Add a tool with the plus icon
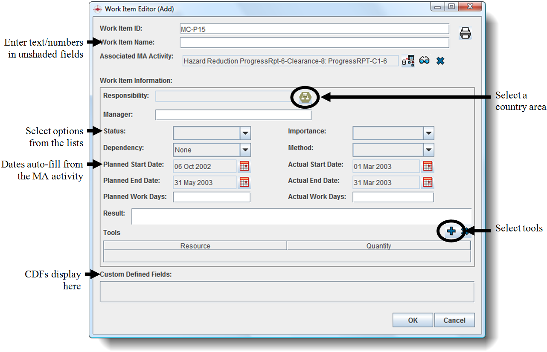The height and width of the screenshot is (352, 547). point(451,231)
